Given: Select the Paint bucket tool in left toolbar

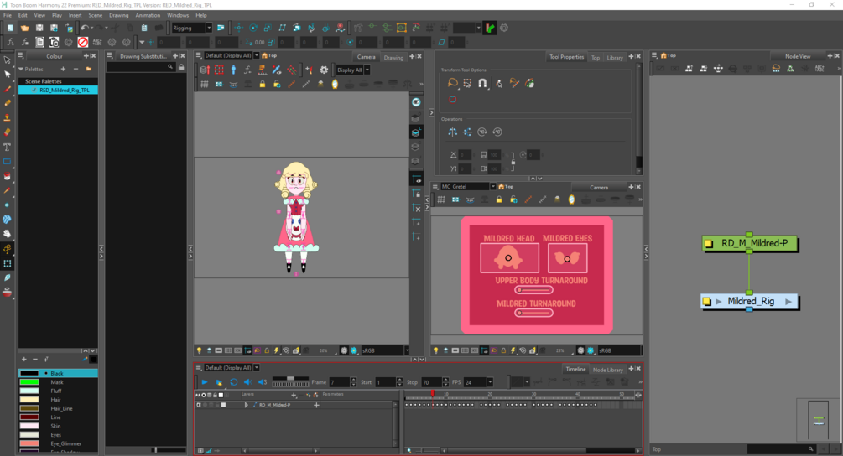Looking at the screenshot, I should [7, 176].
